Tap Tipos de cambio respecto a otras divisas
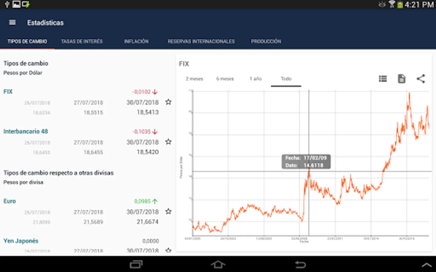Image resolution: width=436 pixels, height=272 pixels. tap(58, 173)
